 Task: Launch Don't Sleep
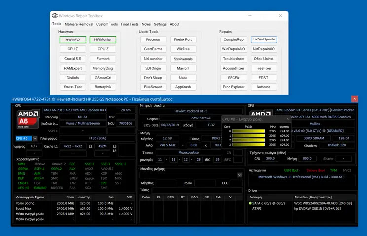153,78
